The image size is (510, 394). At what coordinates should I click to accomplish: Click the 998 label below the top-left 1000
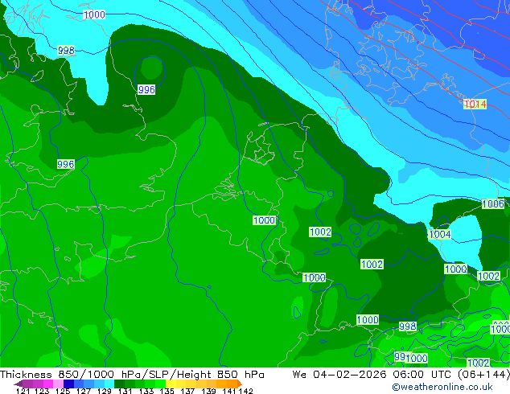(x=66, y=51)
